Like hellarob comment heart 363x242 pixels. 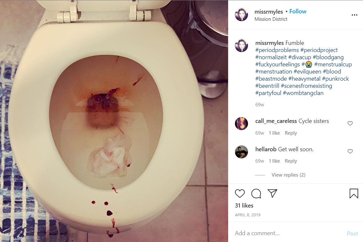(350, 151)
